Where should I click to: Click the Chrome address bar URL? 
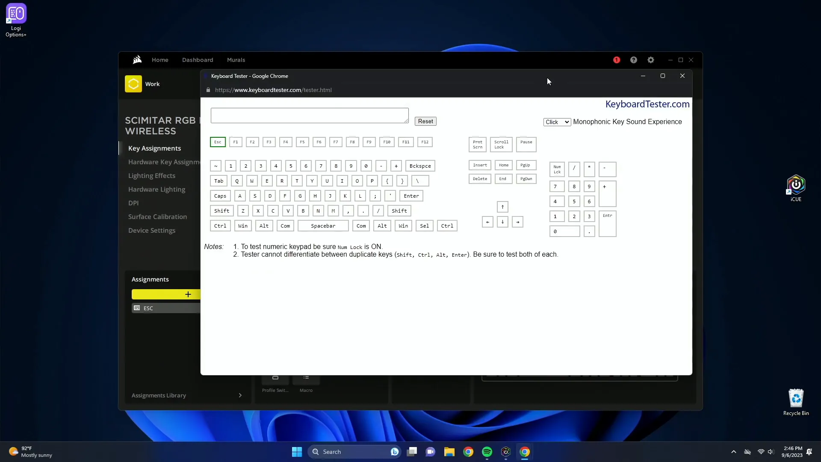(273, 90)
